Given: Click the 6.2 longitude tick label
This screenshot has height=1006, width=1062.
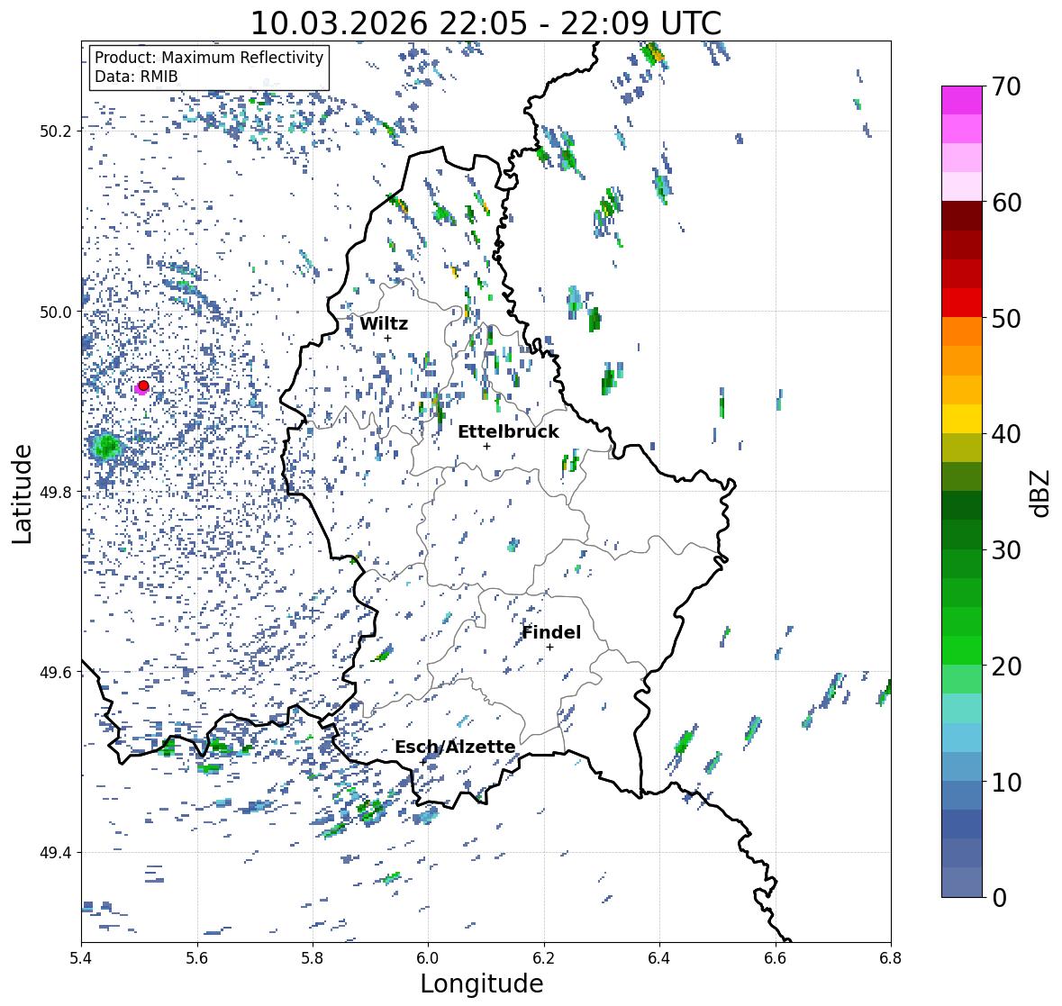Looking at the screenshot, I should point(544,958).
